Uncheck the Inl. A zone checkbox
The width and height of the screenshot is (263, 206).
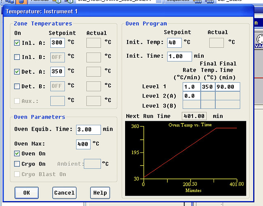(x=17, y=43)
